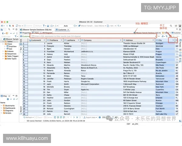Open the N/A schema selector
Viewport: 182px width, 146px height.
pos(111,26)
